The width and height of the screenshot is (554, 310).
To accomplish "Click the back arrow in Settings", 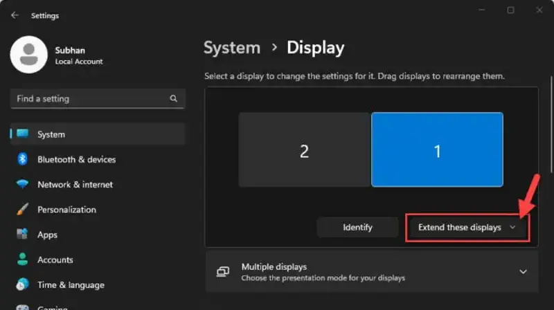I will point(15,15).
